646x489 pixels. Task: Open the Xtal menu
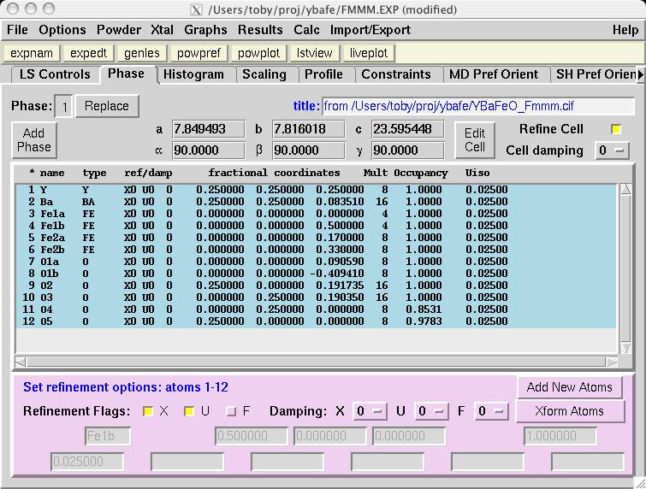(x=162, y=30)
